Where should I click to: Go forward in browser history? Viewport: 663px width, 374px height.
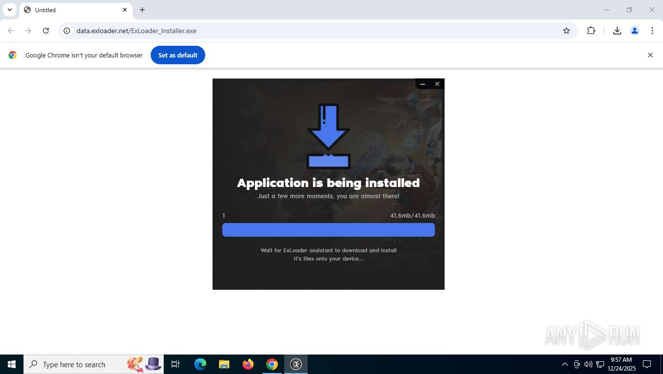pos(28,31)
